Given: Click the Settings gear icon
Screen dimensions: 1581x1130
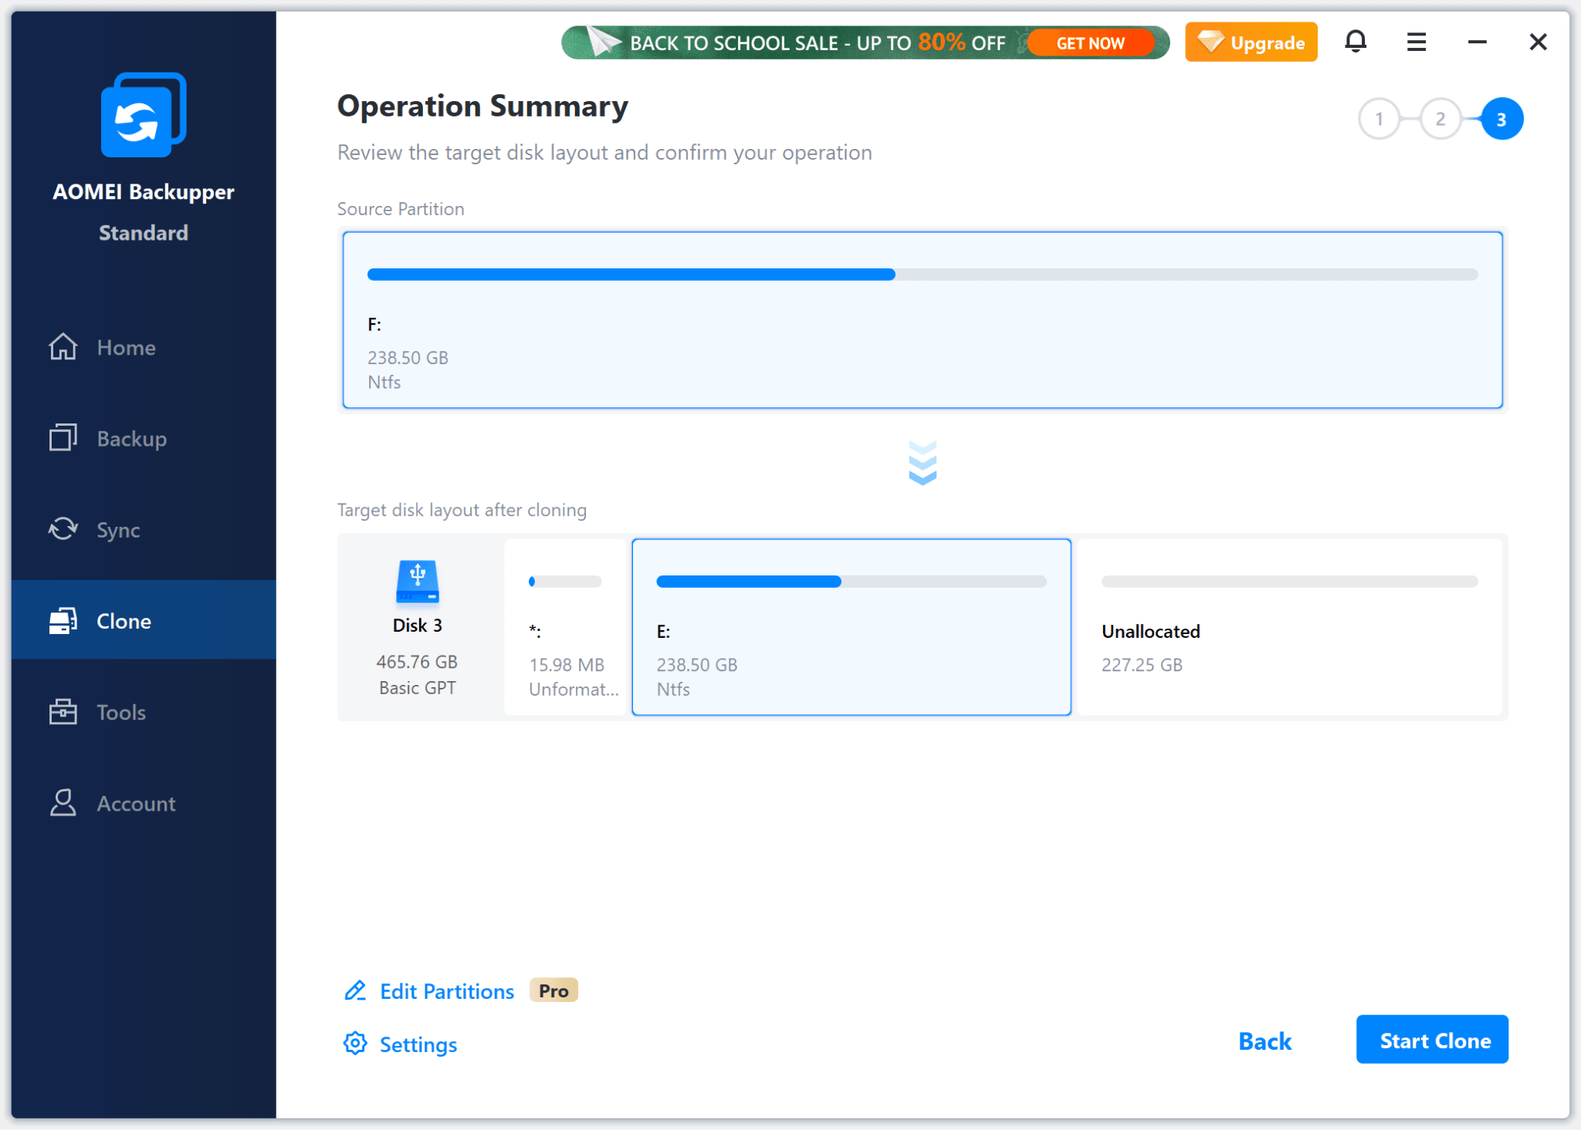Looking at the screenshot, I should click(355, 1044).
